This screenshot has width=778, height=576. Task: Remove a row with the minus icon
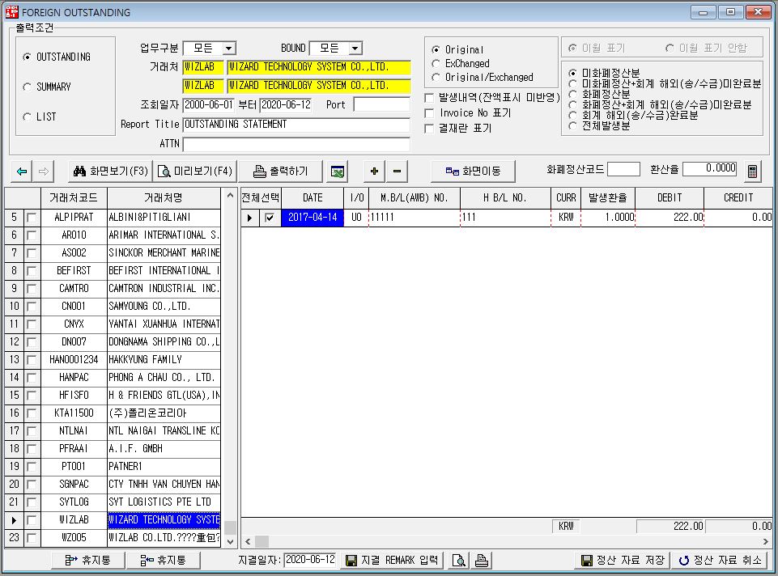click(397, 172)
